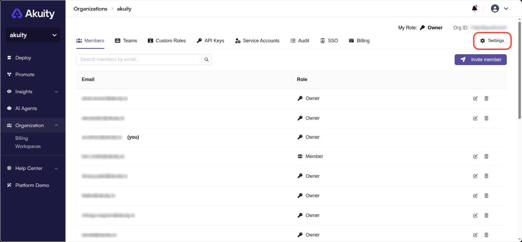Switch to the Billing tab

(359, 41)
